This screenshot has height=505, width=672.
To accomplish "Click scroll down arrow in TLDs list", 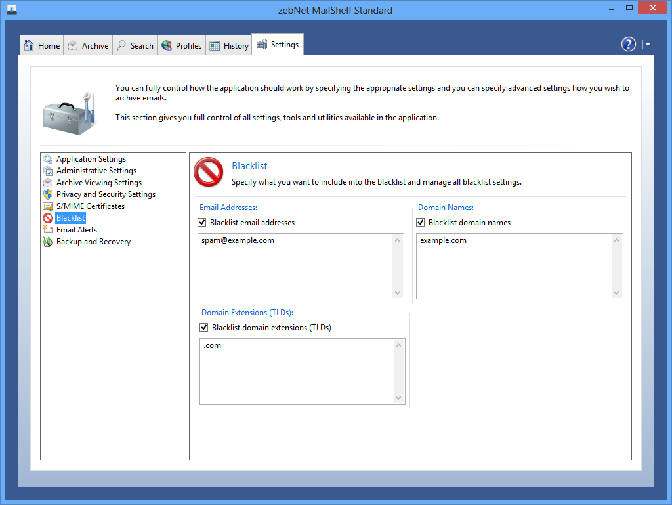I will (x=398, y=398).
